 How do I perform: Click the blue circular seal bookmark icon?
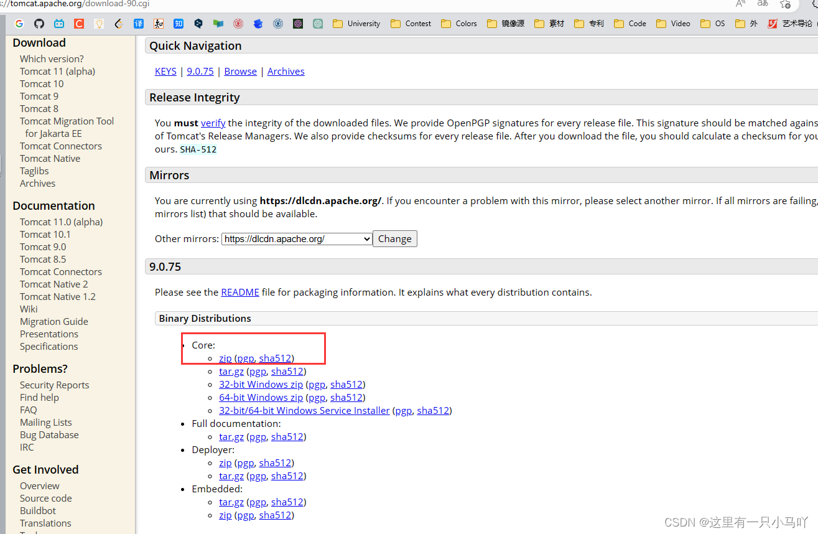[278, 24]
